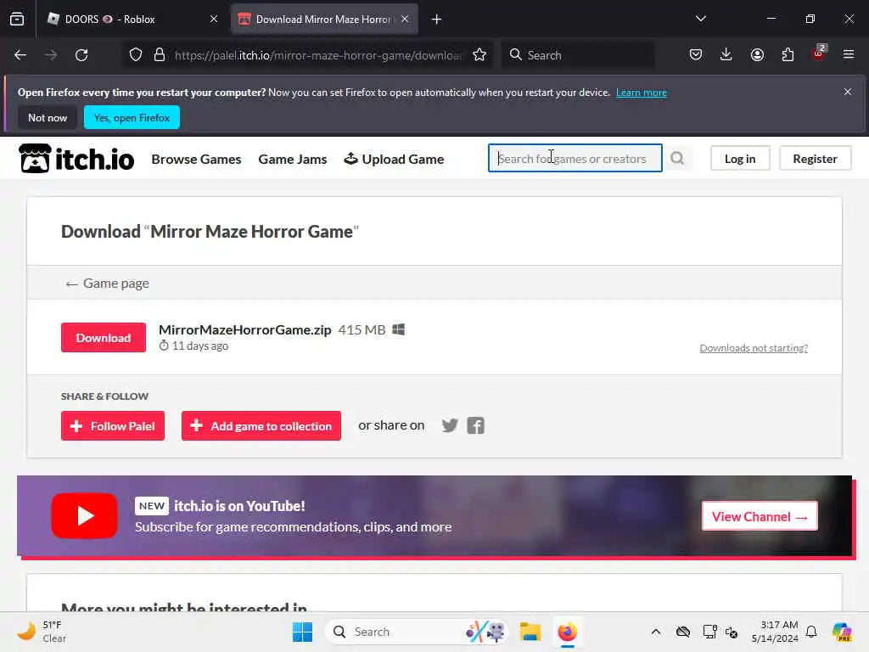Open Browse Games menu item

click(196, 159)
